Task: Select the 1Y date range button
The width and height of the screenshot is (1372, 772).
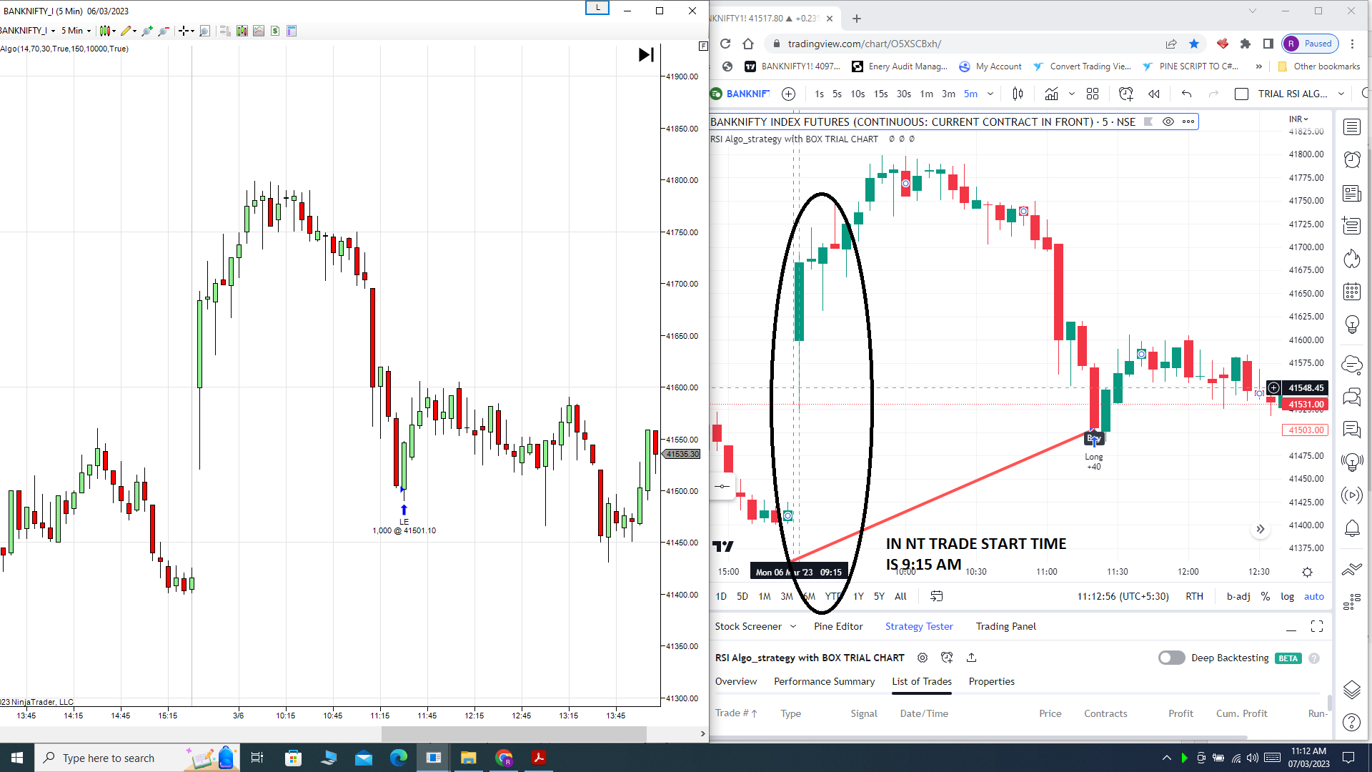Action: tap(858, 596)
